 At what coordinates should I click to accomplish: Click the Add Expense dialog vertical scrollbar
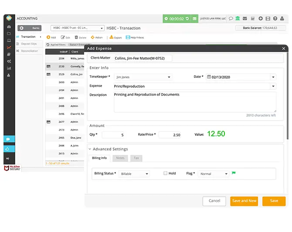(x=288, y=96)
